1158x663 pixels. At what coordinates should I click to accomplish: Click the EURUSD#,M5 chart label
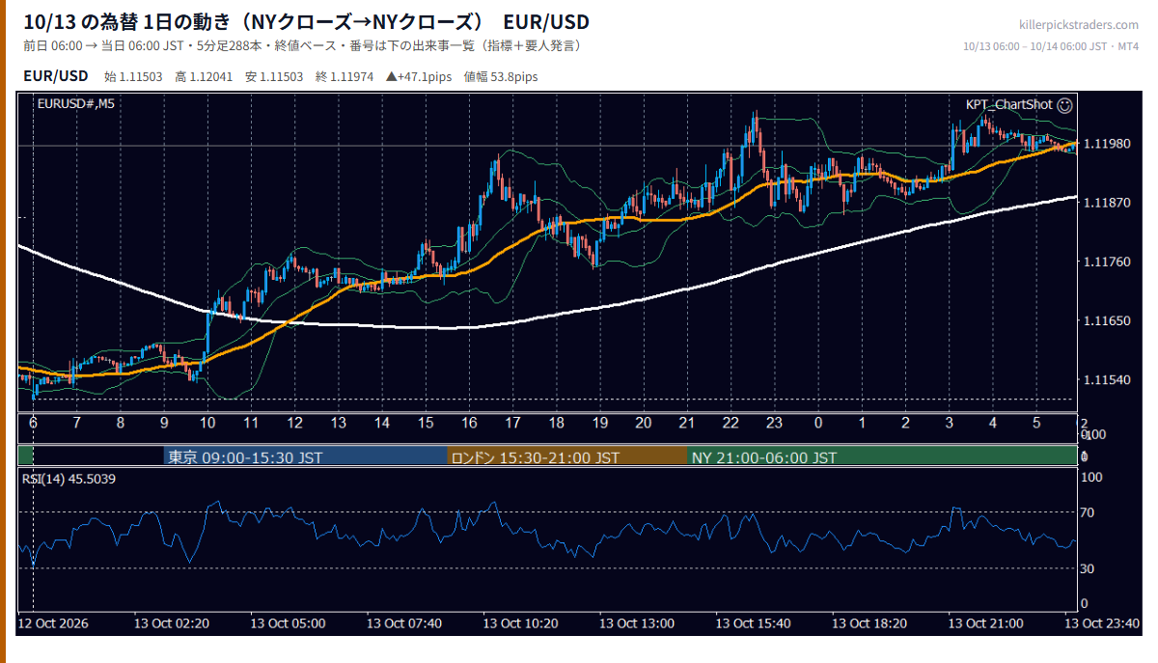tap(75, 104)
